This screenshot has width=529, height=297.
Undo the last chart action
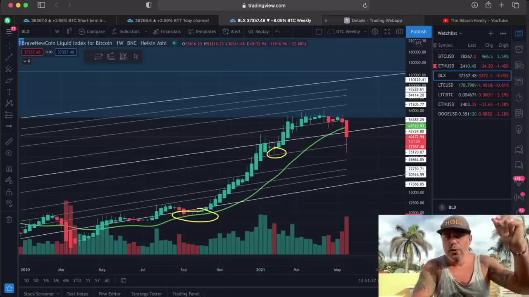(278, 31)
